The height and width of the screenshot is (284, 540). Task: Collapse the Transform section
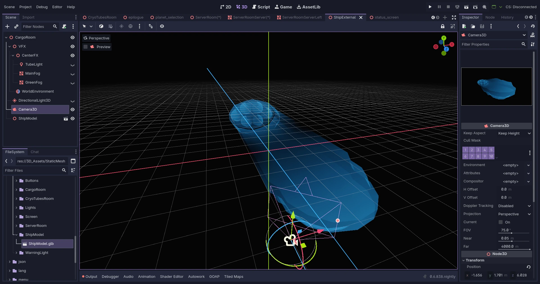(463, 260)
